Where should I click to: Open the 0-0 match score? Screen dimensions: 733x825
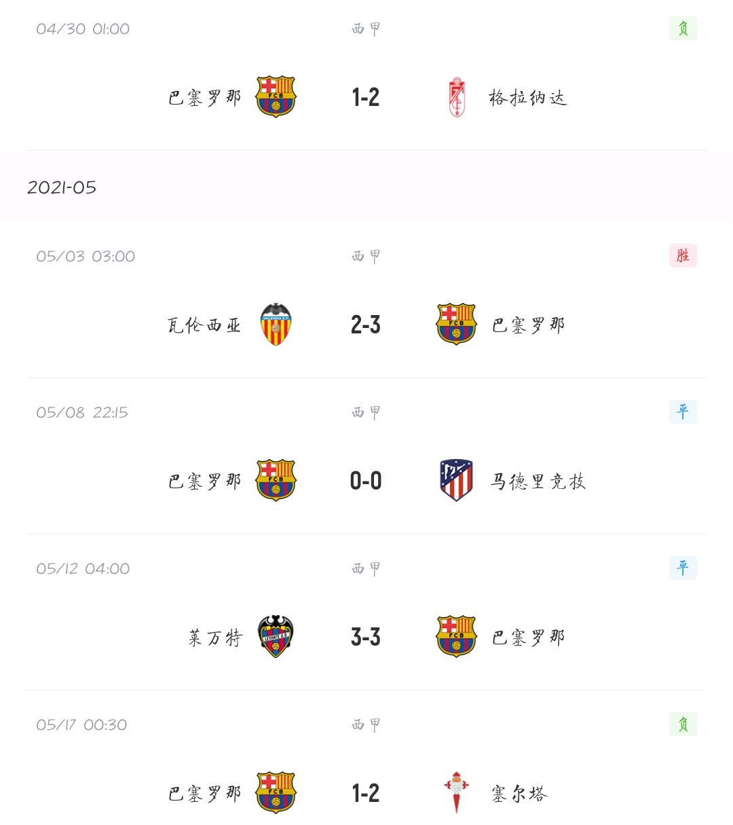click(x=366, y=481)
